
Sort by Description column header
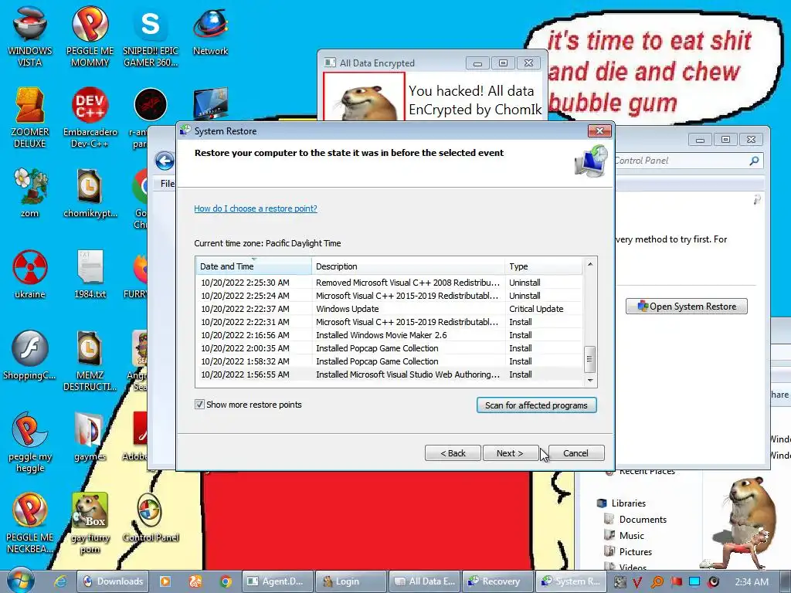tap(408, 266)
